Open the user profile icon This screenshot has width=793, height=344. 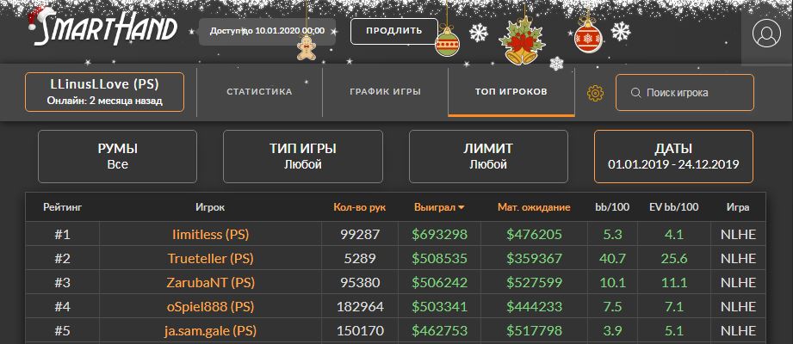click(765, 33)
